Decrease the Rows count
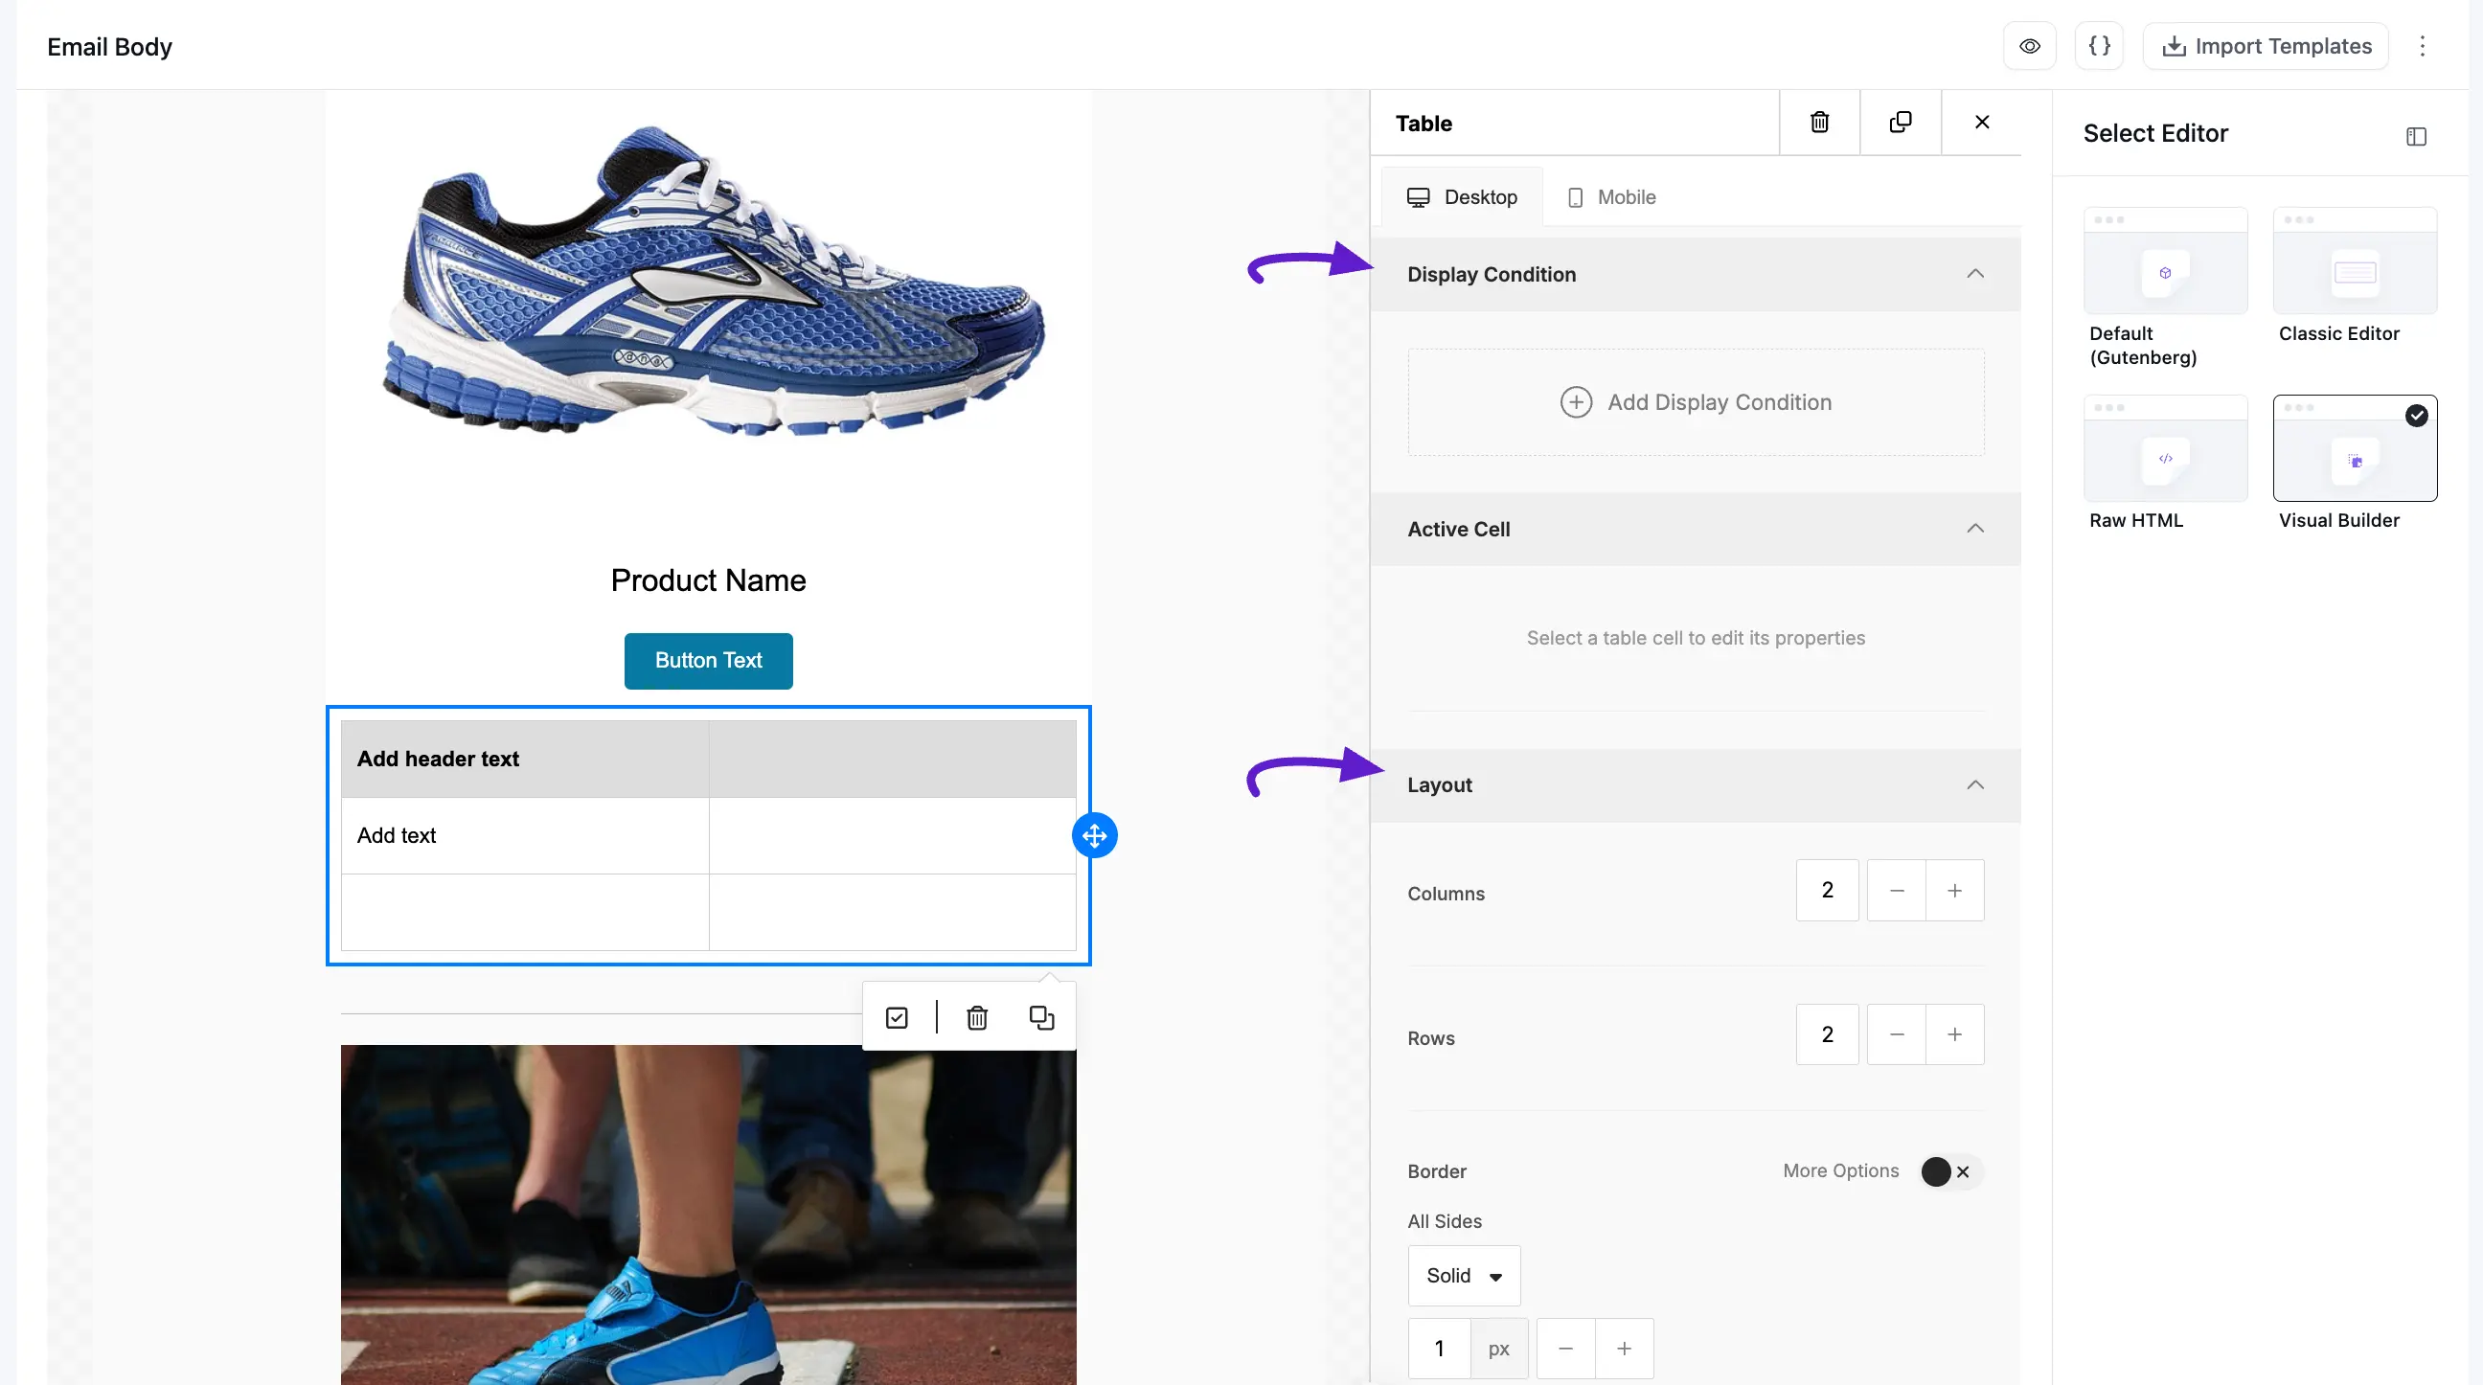 (1897, 1035)
